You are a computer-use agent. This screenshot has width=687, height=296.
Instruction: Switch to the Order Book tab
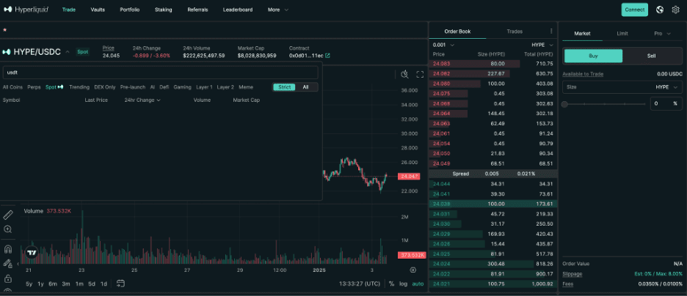tap(457, 32)
